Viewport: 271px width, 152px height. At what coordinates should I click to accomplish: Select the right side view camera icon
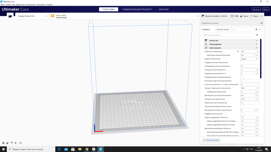pyautogui.click(x=20, y=143)
